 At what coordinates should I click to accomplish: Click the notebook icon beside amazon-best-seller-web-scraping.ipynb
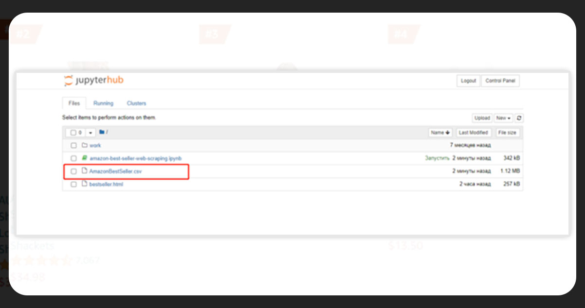click(84, 158)
